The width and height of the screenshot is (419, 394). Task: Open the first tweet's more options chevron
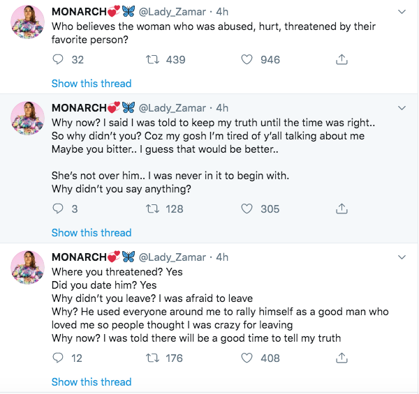402,12
